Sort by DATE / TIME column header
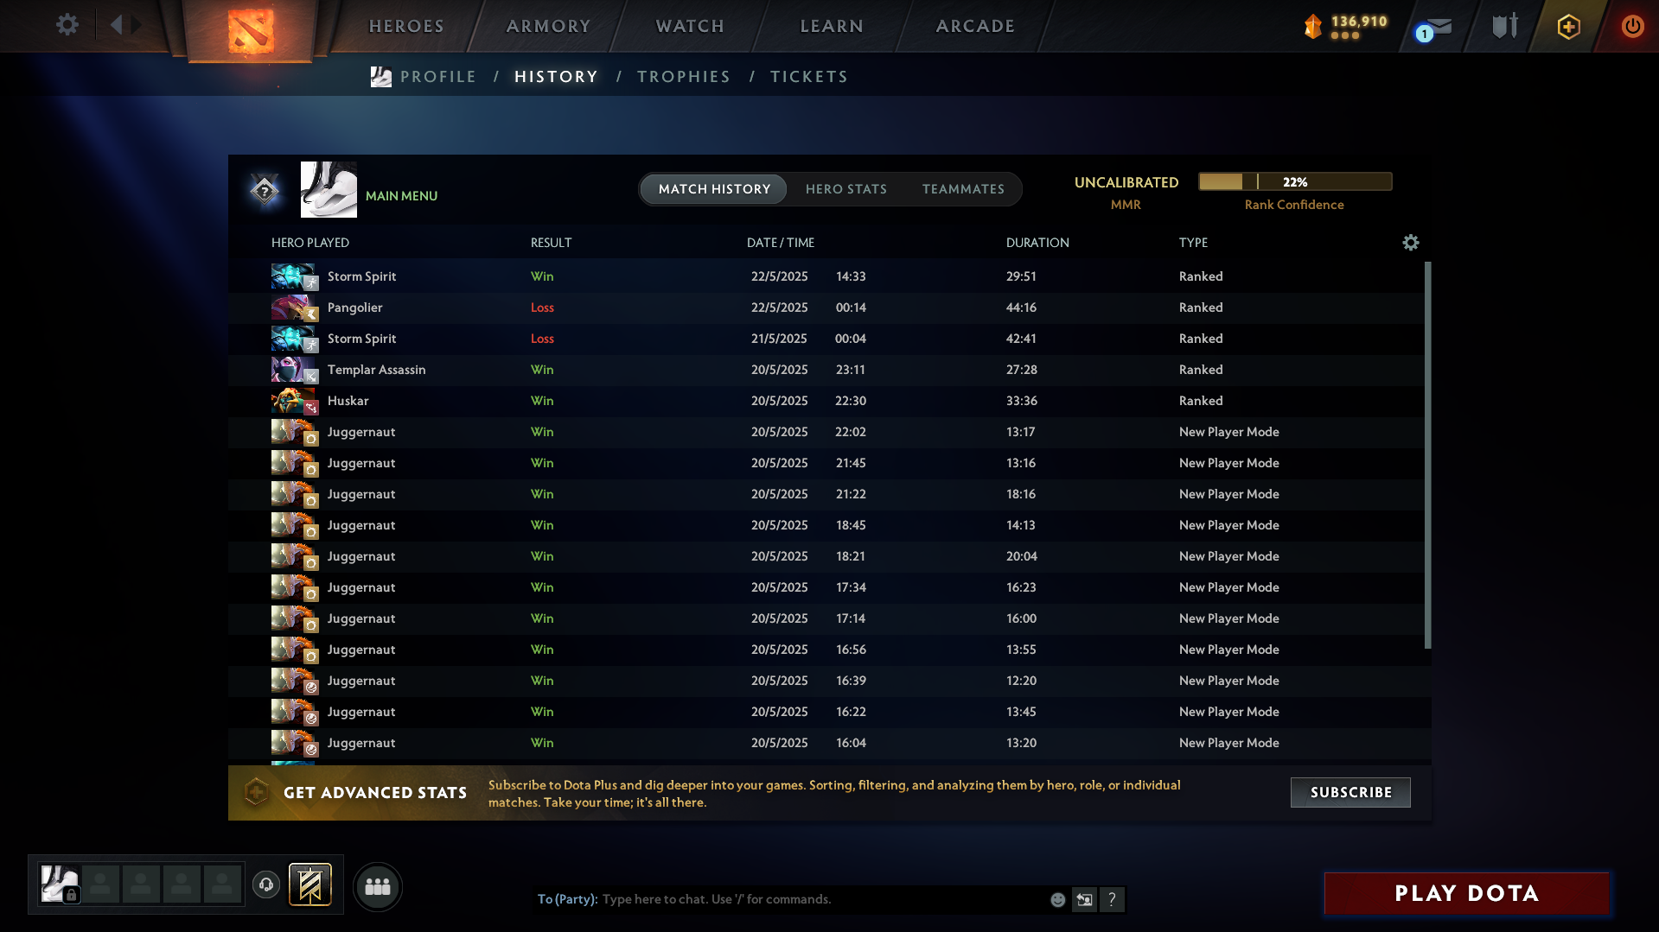This screenshot has width=1659, height=932. [781, 243]
